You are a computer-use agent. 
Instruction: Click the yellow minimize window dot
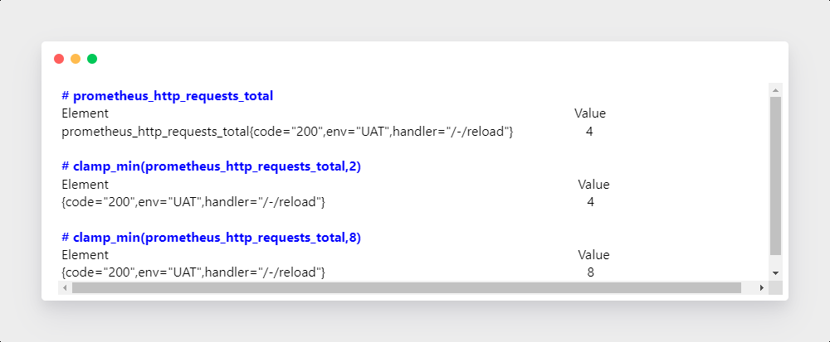(x=76, y=59)
